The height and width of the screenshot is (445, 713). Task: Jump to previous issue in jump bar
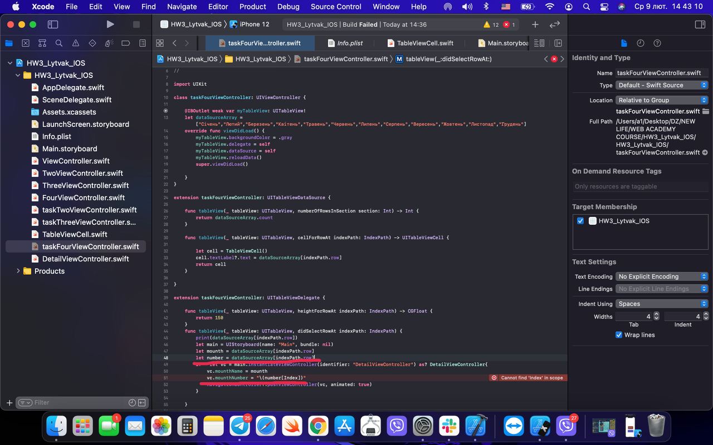(546, 59)
